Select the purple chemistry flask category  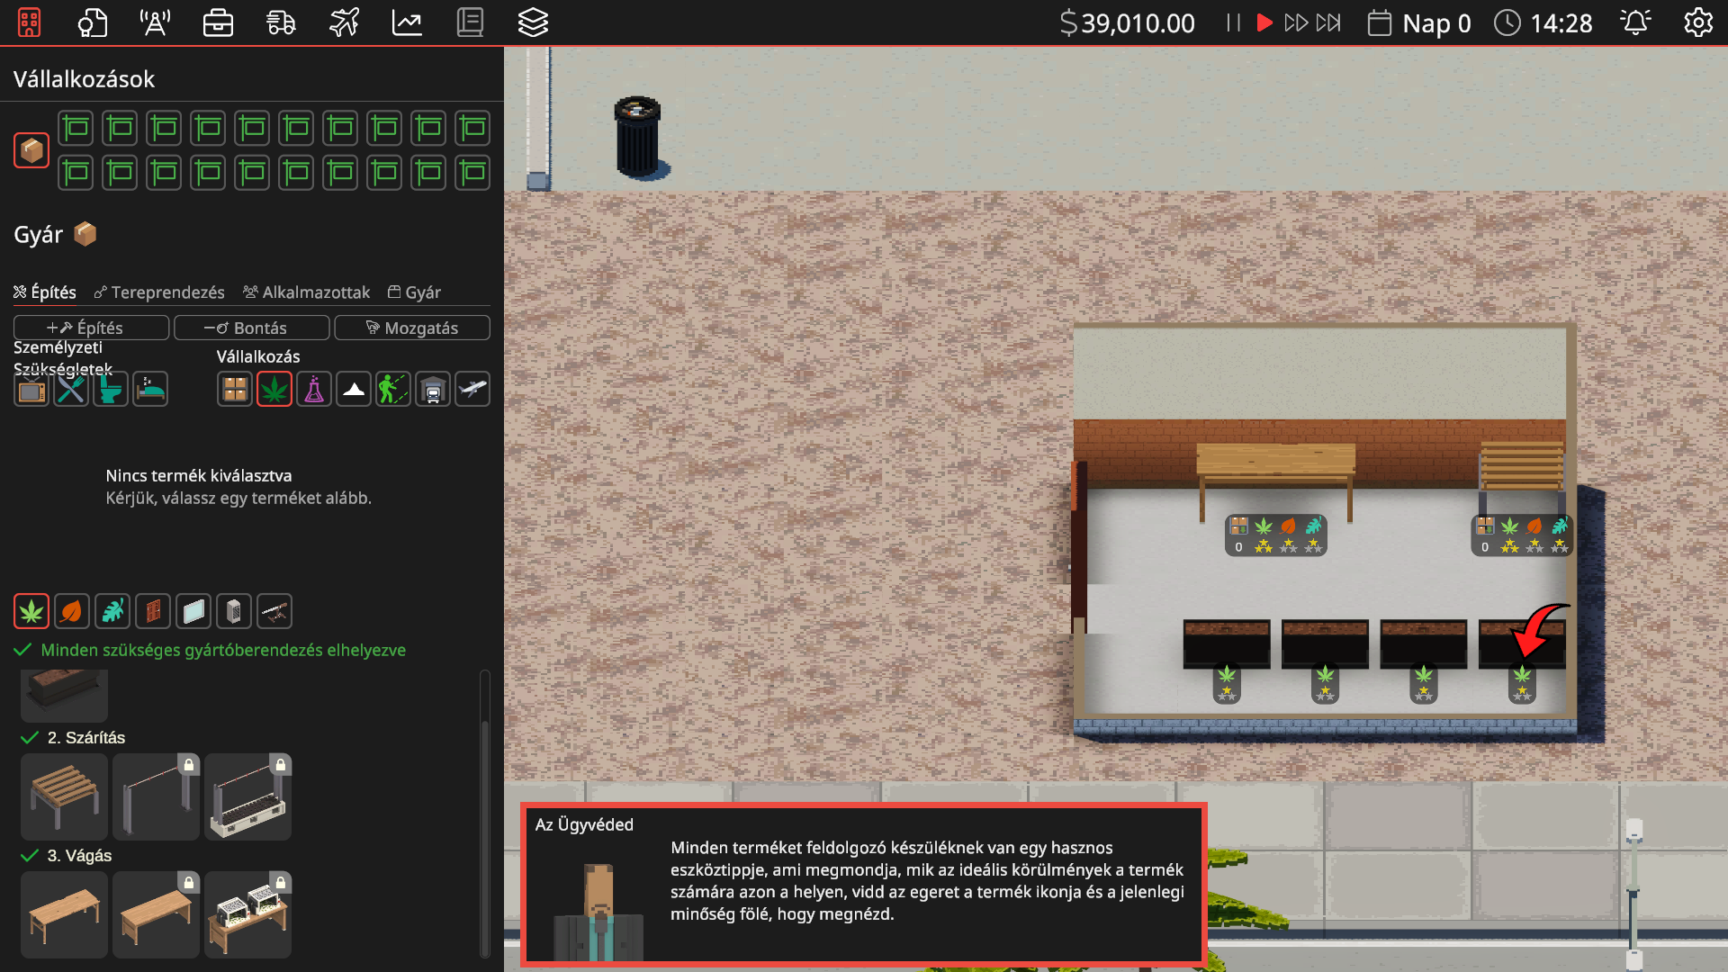coord(314,390)
